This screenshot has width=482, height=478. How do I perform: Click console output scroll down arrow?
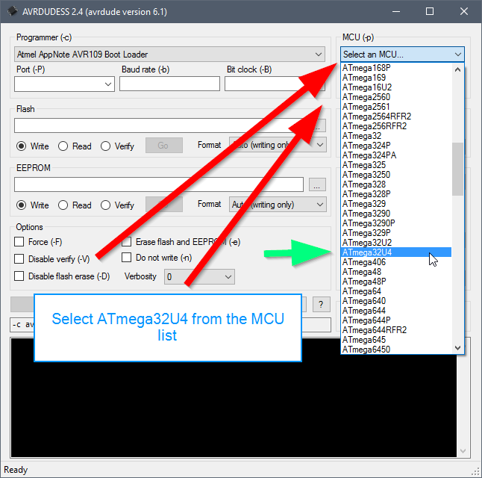tap(463, 451)
